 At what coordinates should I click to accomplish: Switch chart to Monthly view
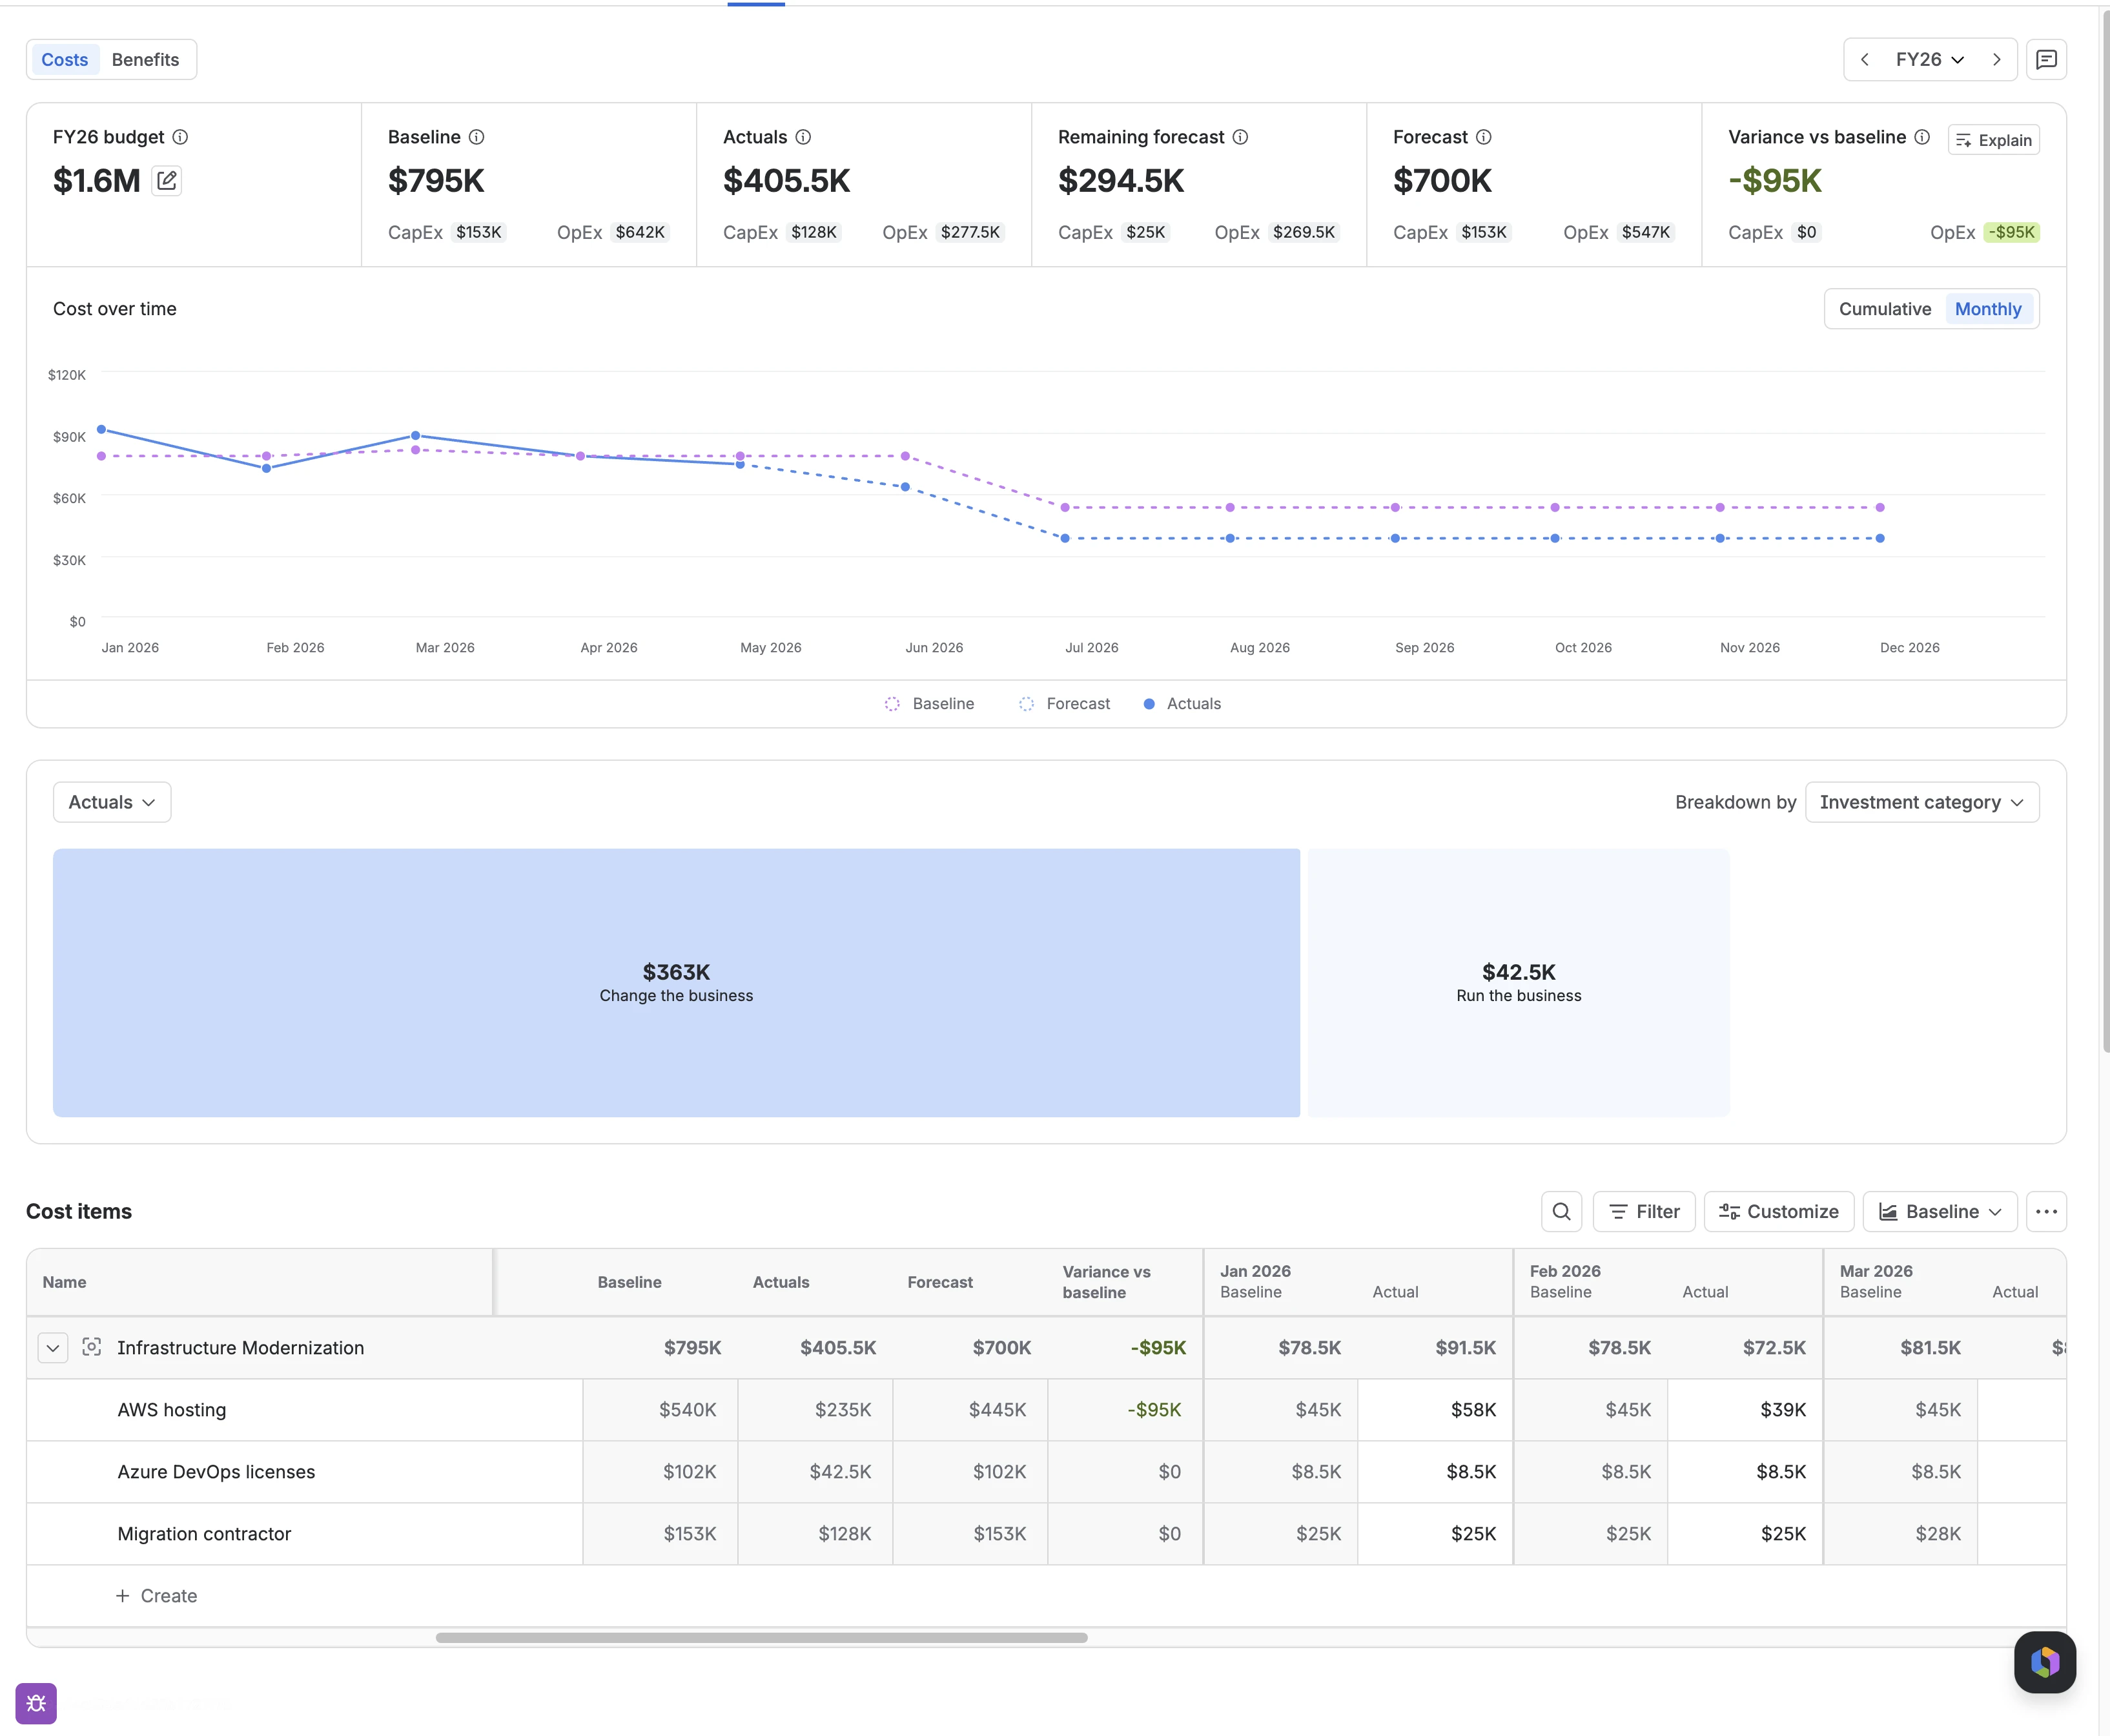[1988, 309]
